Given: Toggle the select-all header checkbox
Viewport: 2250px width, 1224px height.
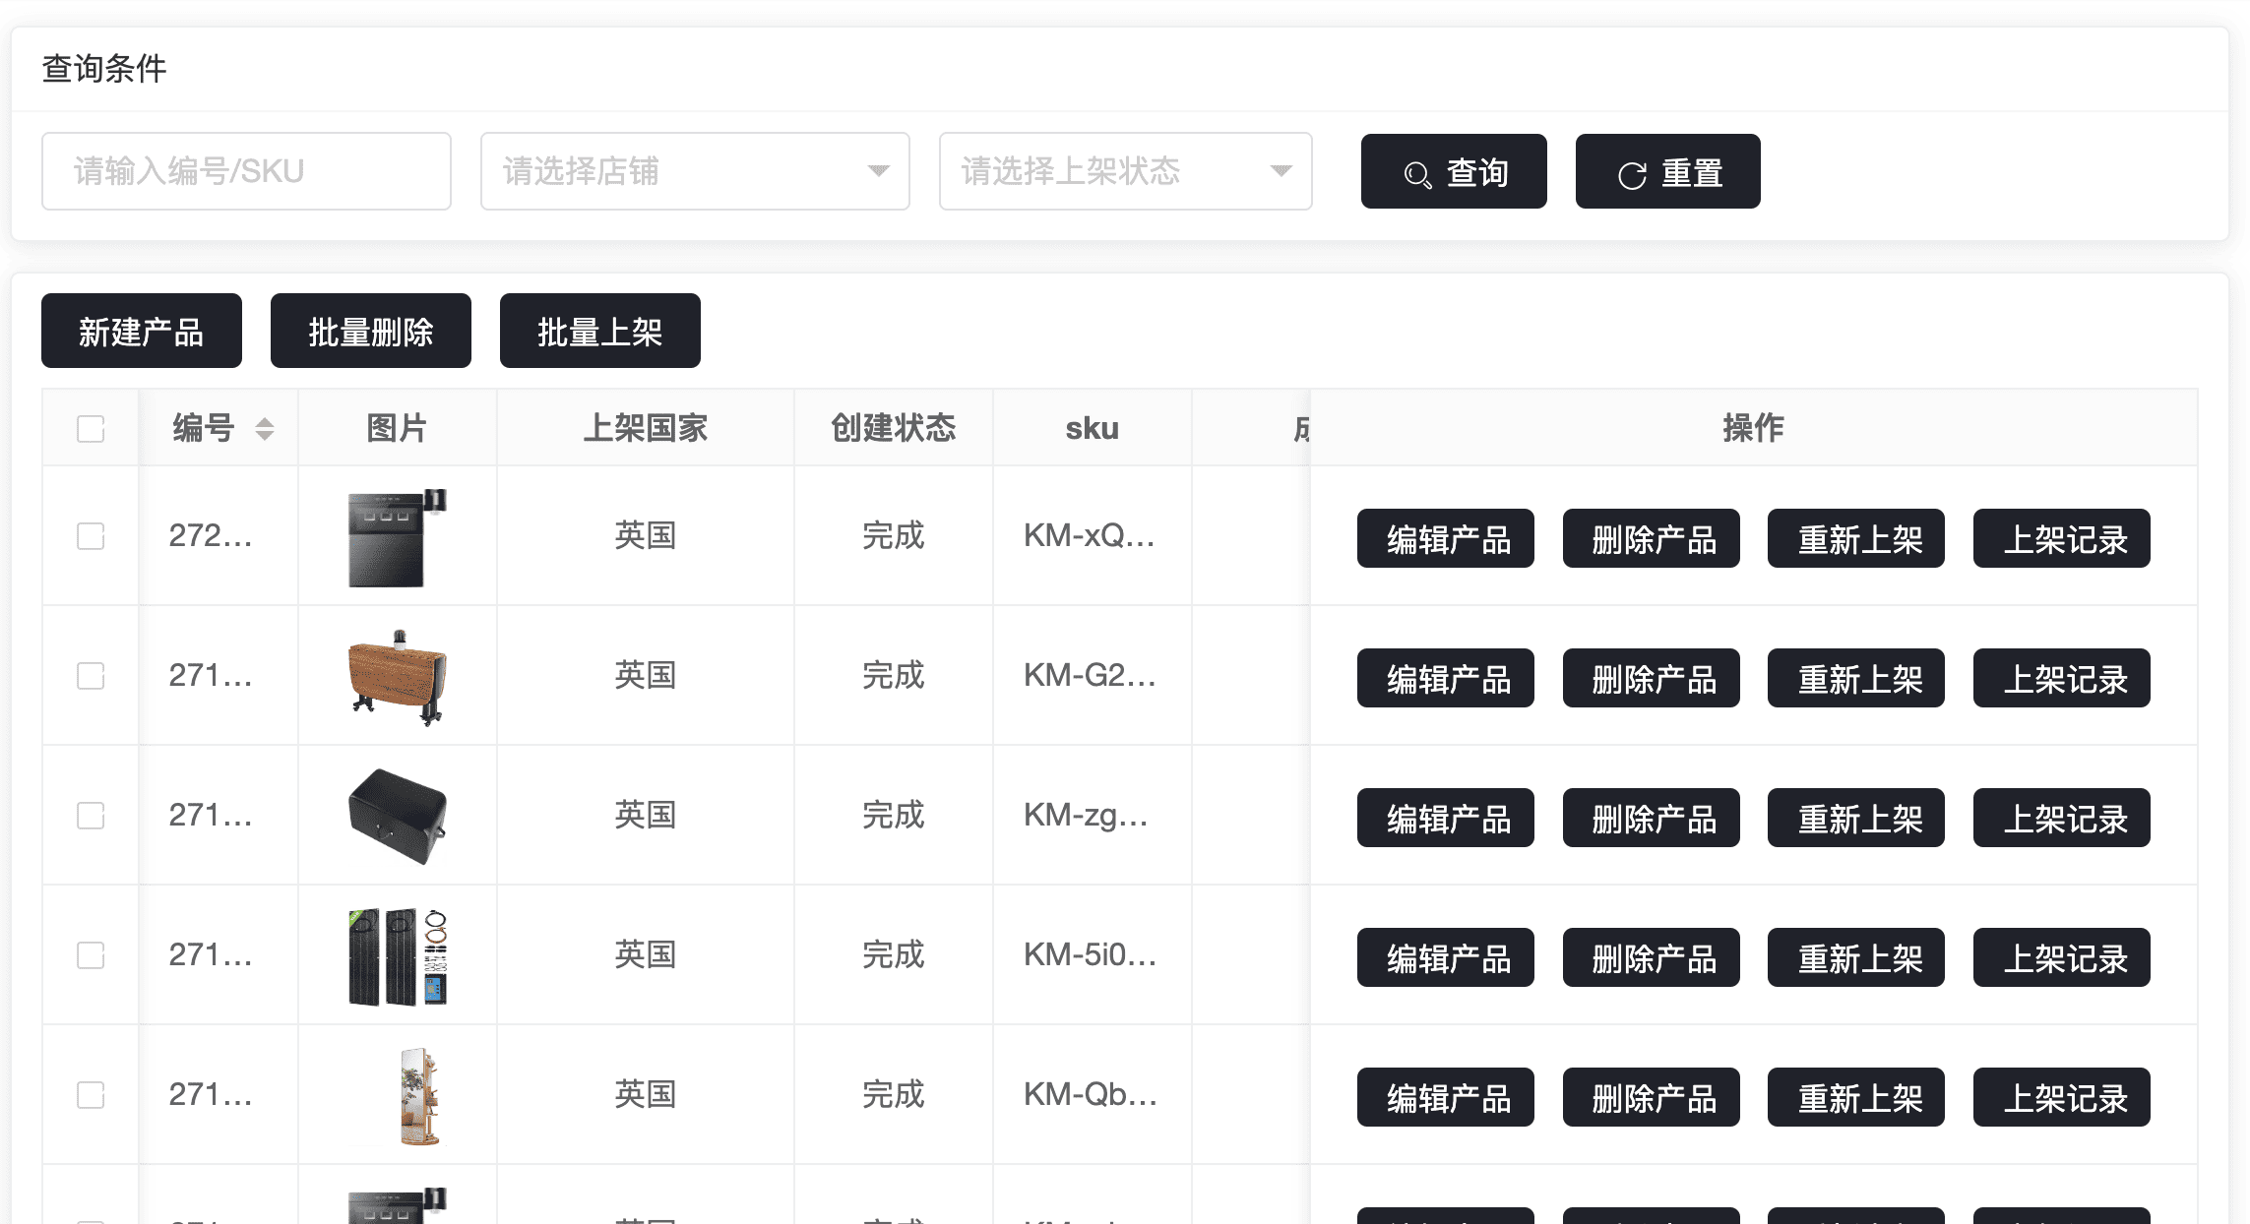Looking at the screenshot, I should [x=91, y=429].
